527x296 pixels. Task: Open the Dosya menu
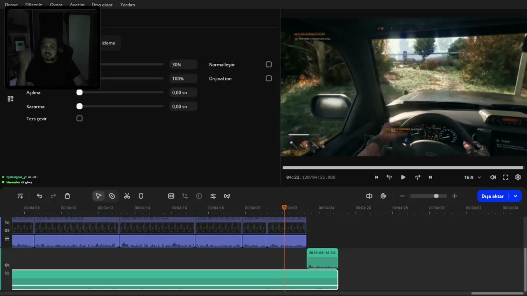coord(11,5)
